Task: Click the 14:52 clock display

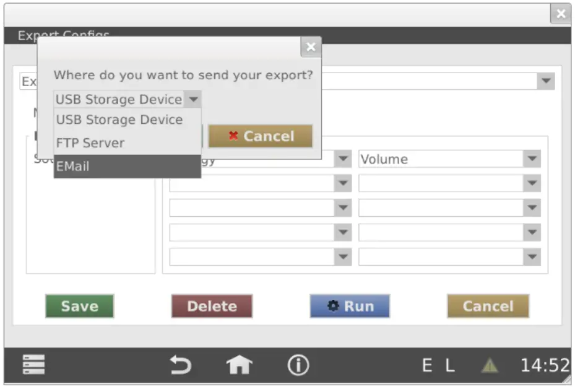Action: click(x=545, y=365)
